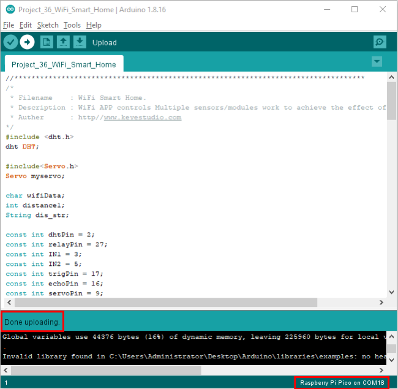Click console horizontal scrollbar left arrow
398x389 pixels.
[x=6, y=370]
